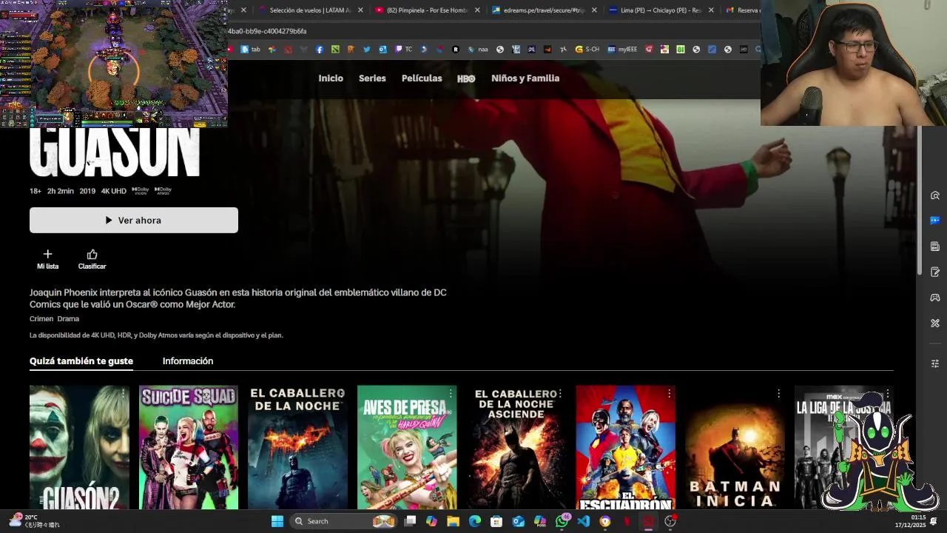Open the Películas menu item
The image size is (947, 533).
422,78
